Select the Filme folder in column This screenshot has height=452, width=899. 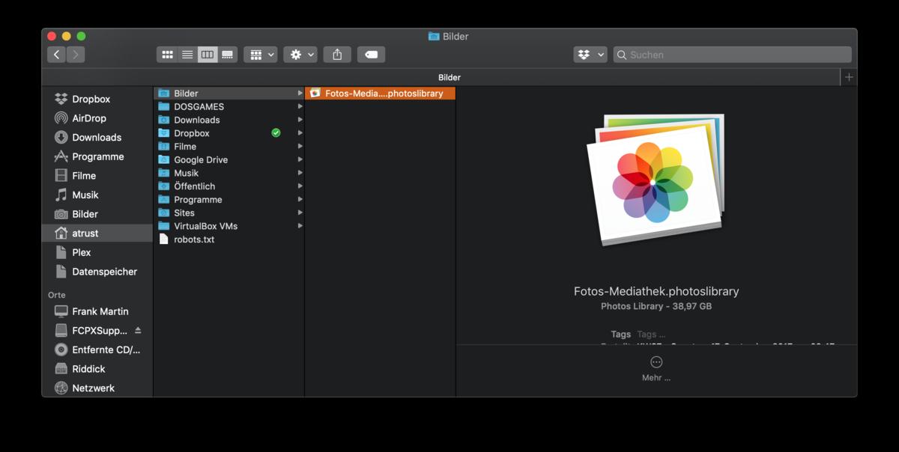229,147
